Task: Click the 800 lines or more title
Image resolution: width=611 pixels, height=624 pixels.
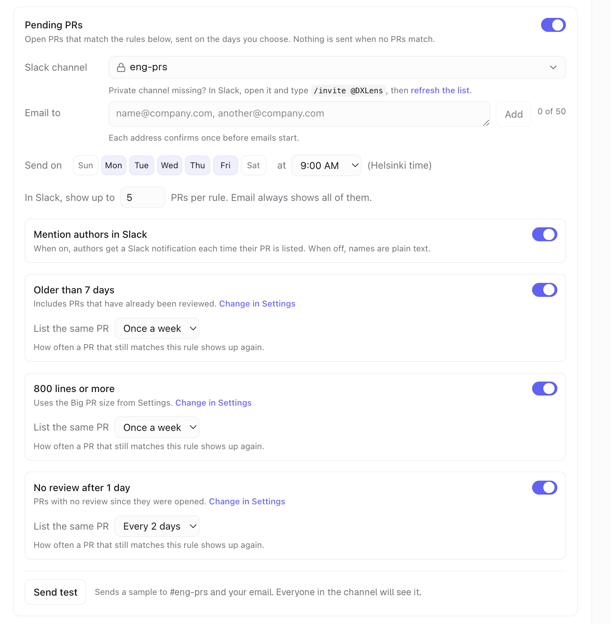Action: tap(74, 389)
